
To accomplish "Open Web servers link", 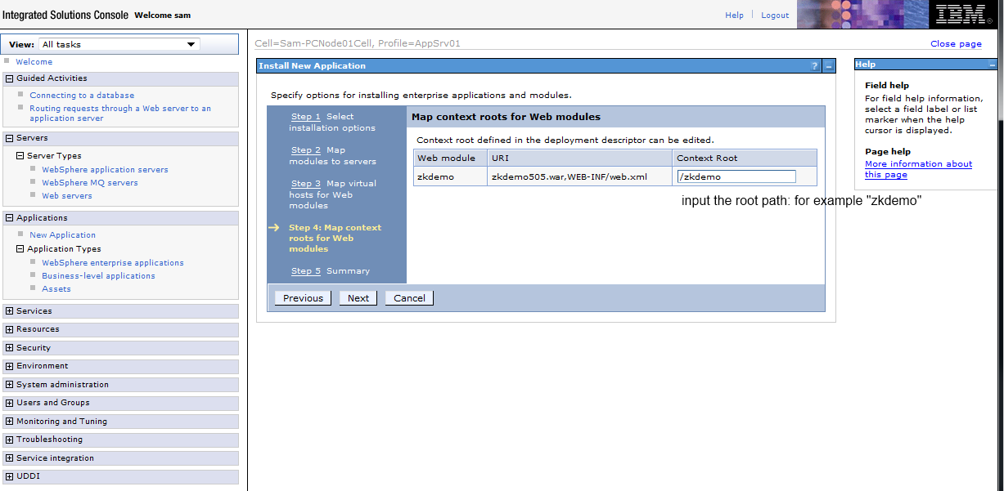I will (x=67, y=196).
